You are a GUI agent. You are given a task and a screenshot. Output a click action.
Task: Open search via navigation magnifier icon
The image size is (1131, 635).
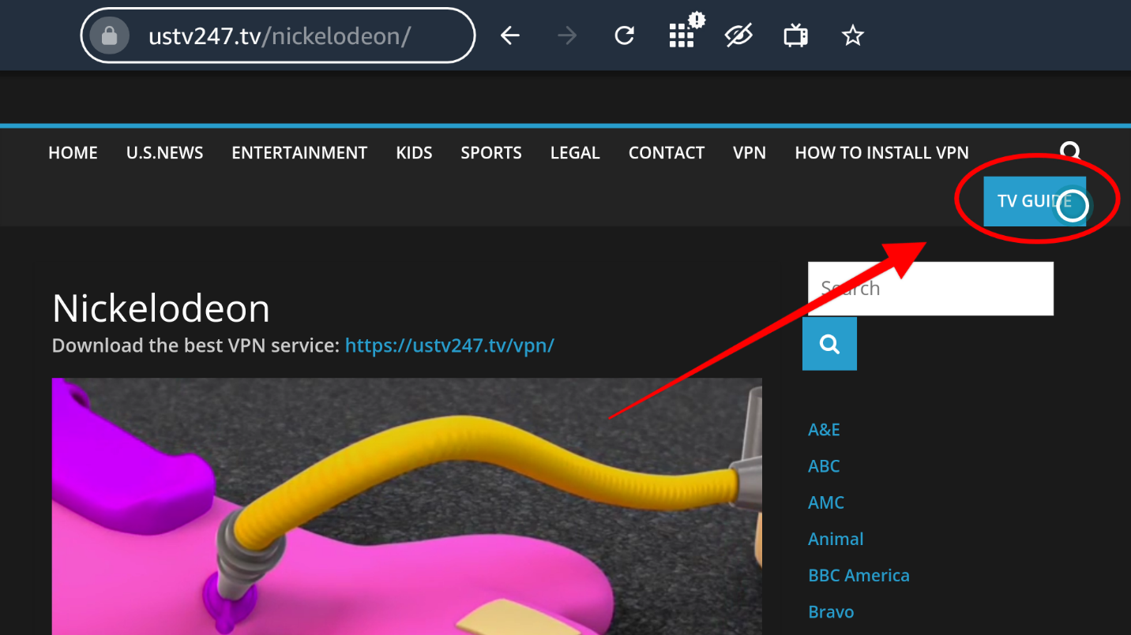click(x=1070, y=151)
